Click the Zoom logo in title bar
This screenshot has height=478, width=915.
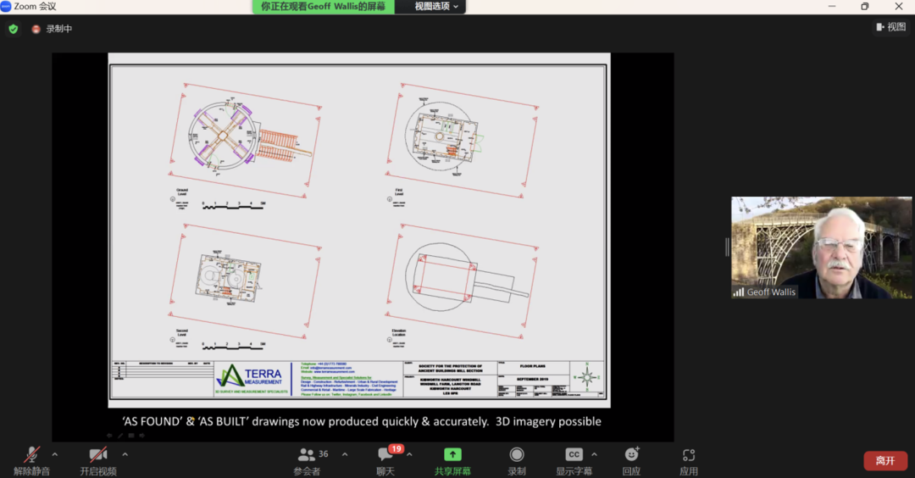coord(6,6)
